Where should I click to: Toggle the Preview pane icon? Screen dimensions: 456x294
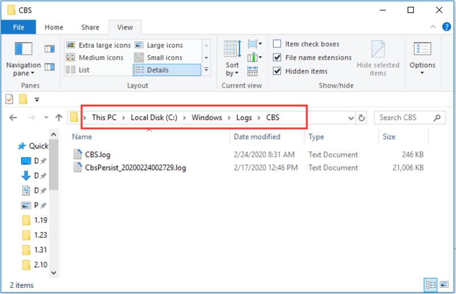click(50, 49)
